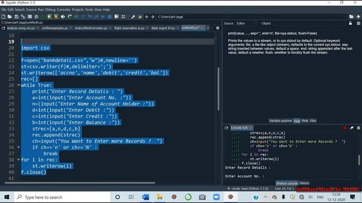
Task: Run file with the green play icon
Action: pos(43,16)
